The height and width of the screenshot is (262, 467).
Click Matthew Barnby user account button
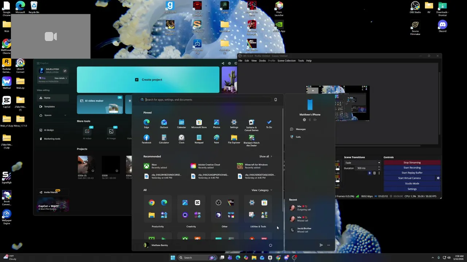click(x=156, y=245)
